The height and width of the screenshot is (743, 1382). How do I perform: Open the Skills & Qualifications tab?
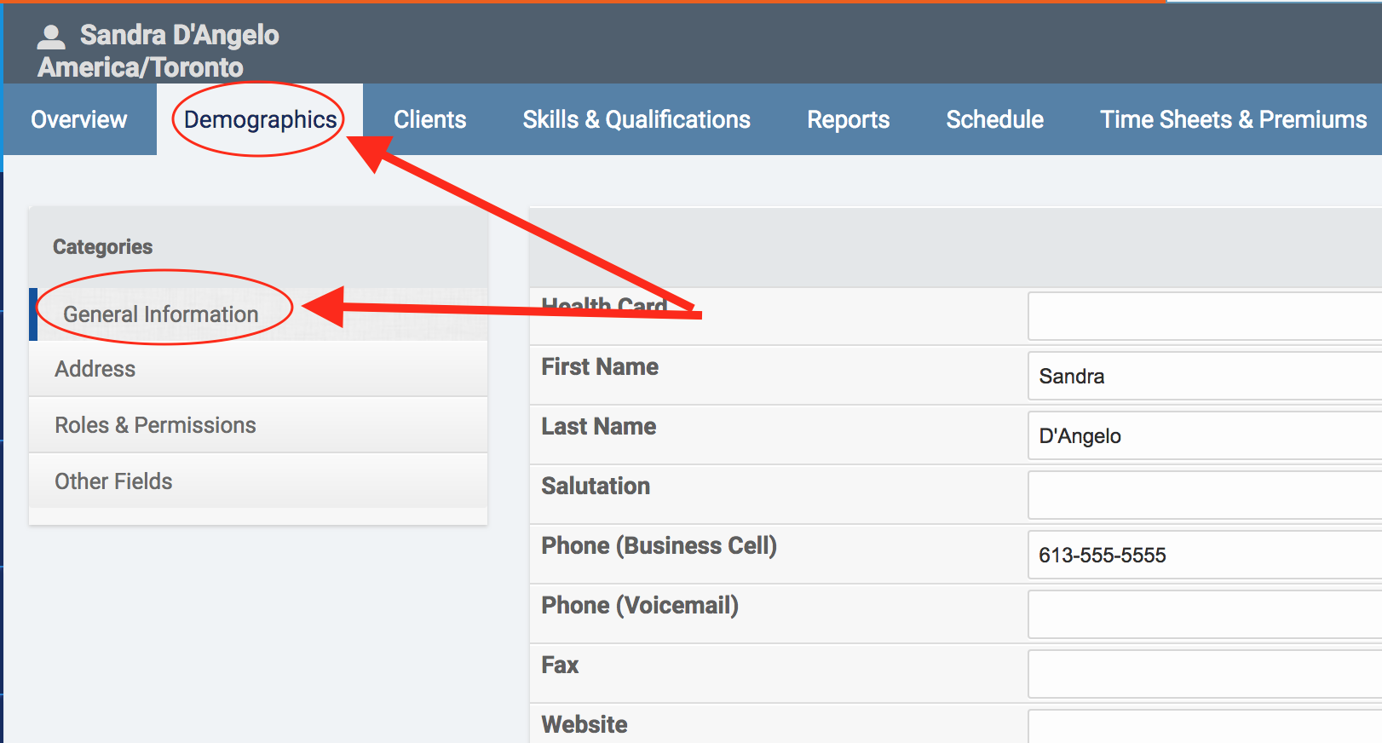coord(636,119)
